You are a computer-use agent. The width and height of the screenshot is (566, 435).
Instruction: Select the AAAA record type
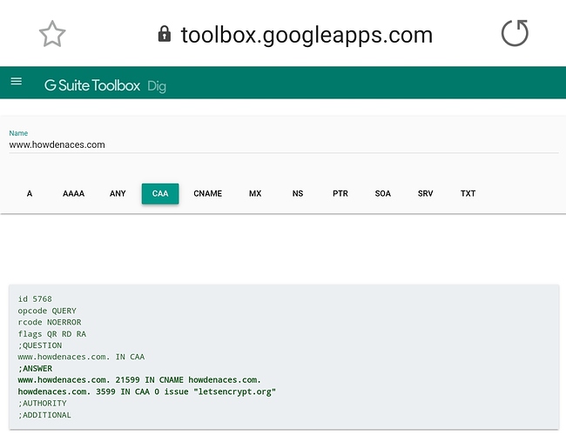pyautogui.click(x=74, y=194)
